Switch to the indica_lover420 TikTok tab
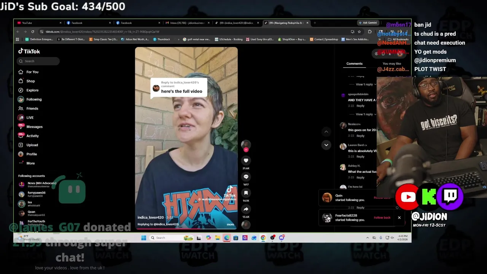This screenshot has height=274, width=487. point(236,23)
